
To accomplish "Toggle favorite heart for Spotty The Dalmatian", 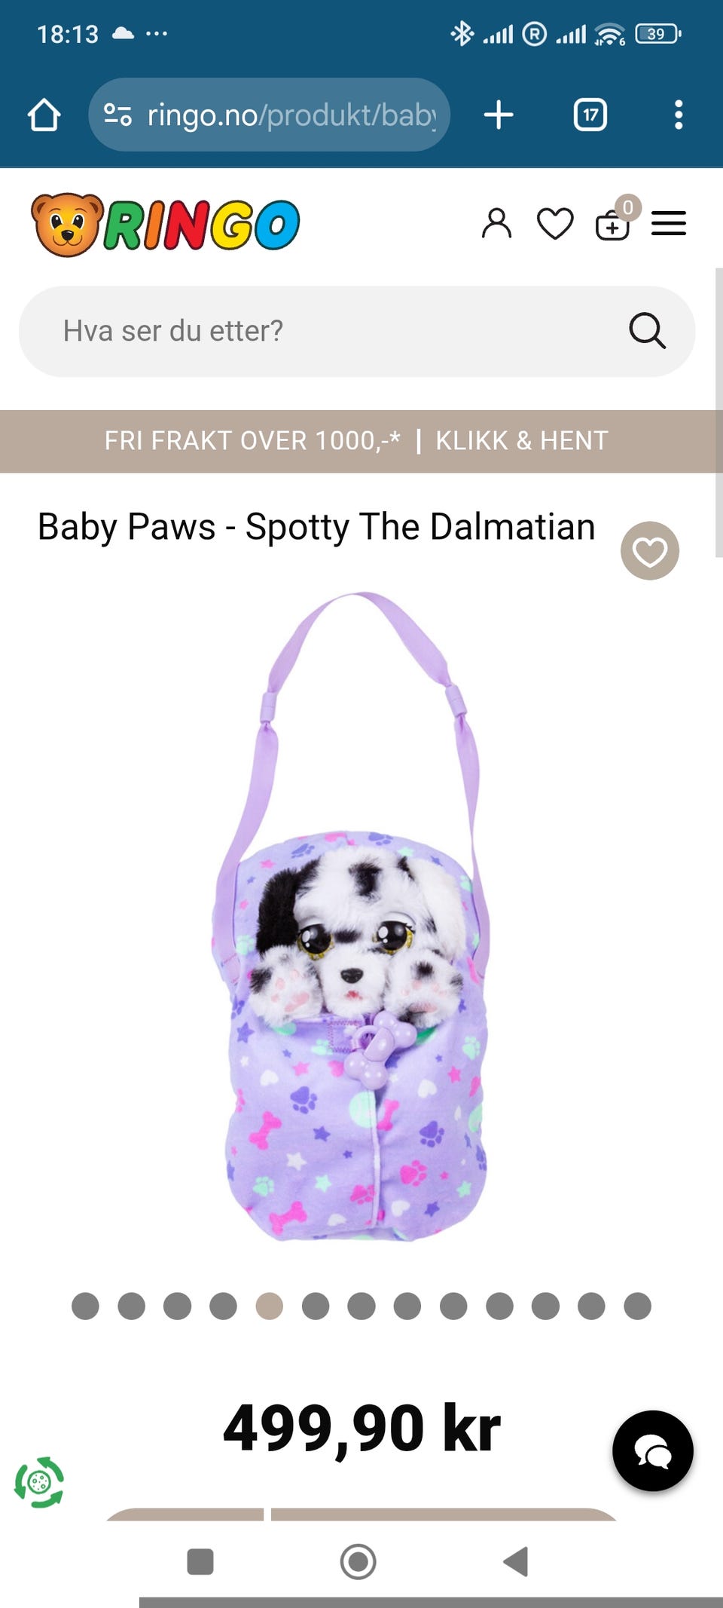I will coord(650,551).
